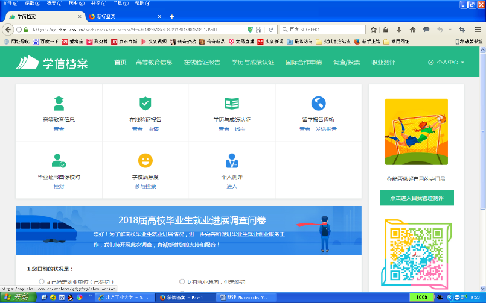This screenshot has height=303, width=486.
Task: Select radio option b 有就业意向,但未签约
Action: pos(182,281)
